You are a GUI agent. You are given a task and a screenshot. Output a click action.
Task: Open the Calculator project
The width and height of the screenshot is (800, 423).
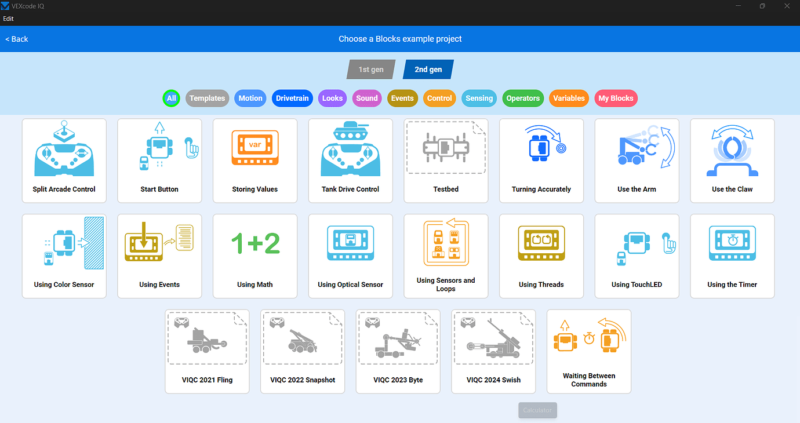(537, 410)
